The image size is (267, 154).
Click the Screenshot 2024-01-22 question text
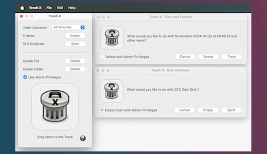pyautogui.click(x=182, y=38)
